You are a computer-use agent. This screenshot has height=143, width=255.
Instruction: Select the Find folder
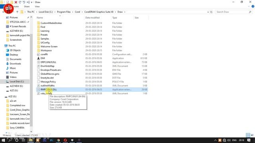43,27
